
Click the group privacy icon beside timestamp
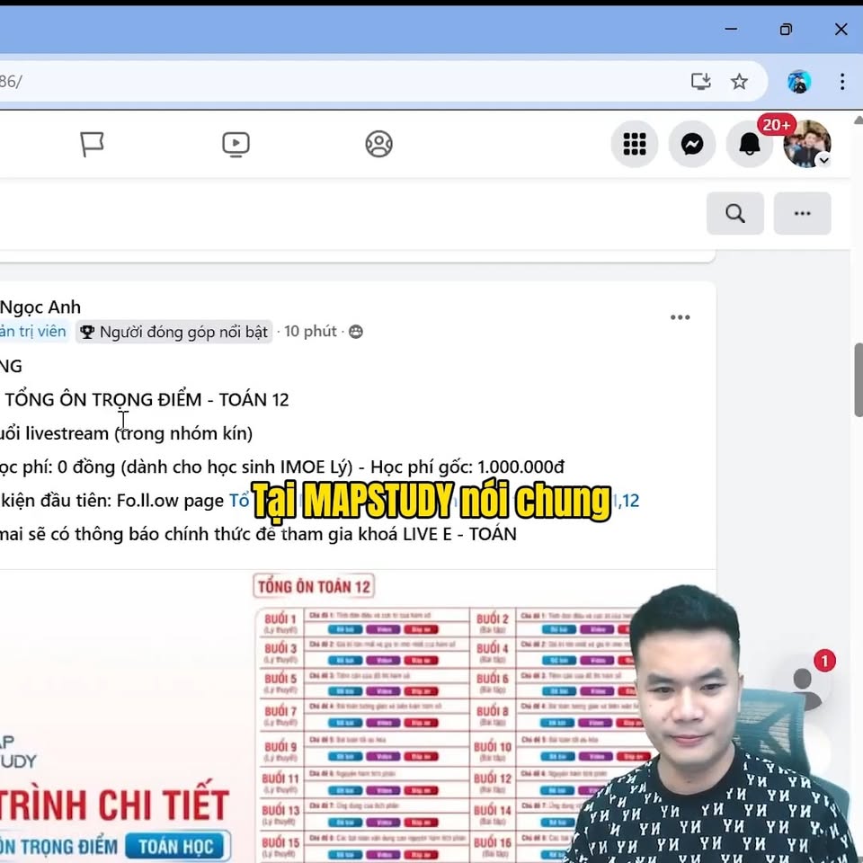356,332
